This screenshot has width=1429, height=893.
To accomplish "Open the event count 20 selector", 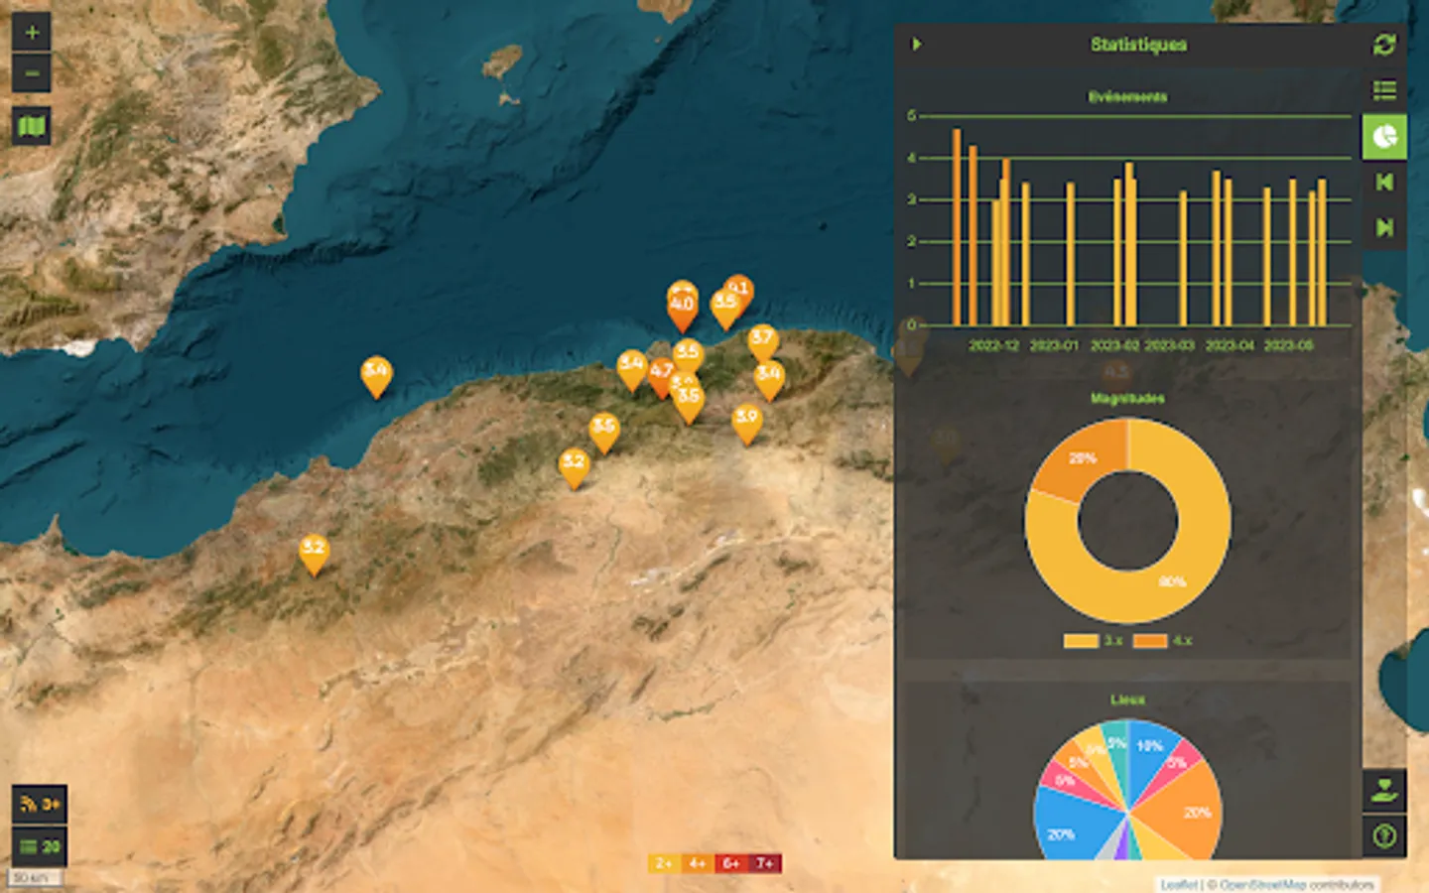I will point(40,846).
